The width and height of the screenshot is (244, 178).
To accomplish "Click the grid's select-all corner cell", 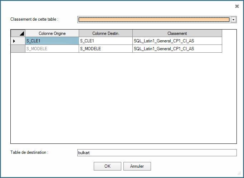I will coord(18,33).
